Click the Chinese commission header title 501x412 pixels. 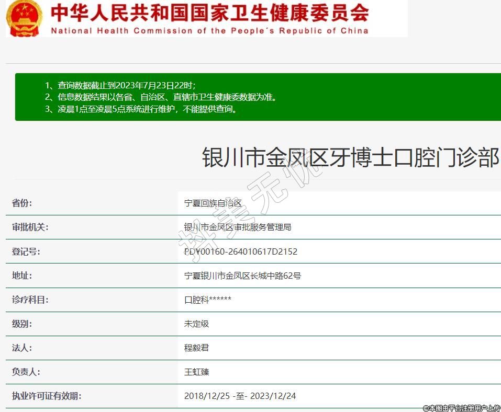click(209, 13)
